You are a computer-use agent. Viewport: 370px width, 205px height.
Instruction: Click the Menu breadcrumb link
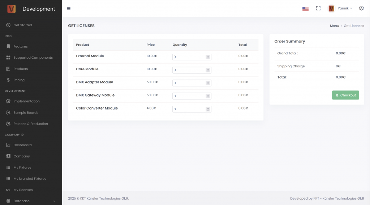[x=334, y=26]
